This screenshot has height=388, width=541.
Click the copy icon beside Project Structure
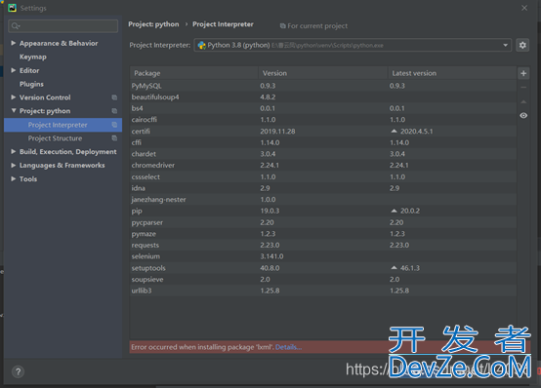114,138
